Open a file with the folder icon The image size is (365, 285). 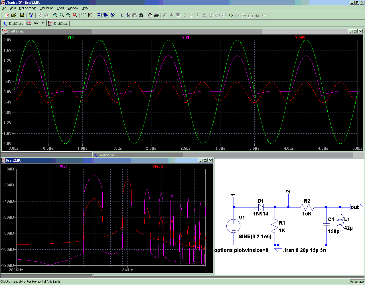[x=13, y=15]
